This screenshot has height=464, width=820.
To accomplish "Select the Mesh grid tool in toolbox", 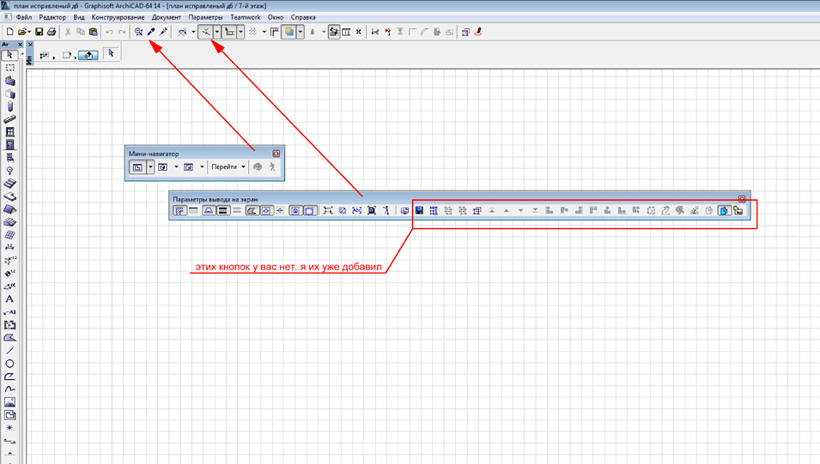I will tap(10, 234).
